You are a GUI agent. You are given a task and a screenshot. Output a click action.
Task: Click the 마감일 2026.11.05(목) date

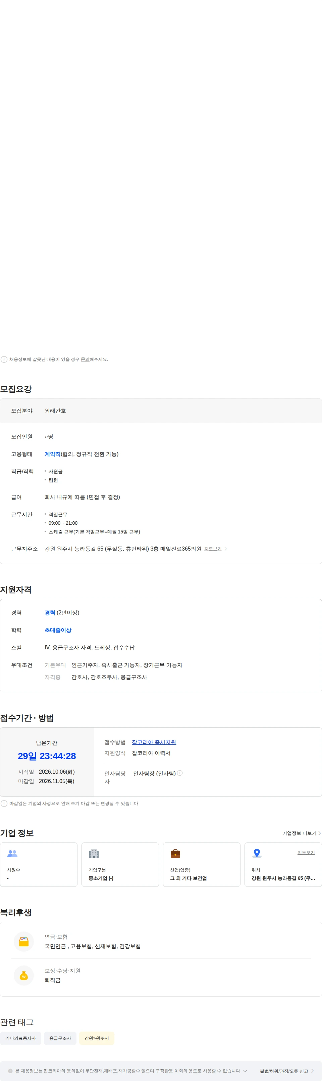pos(57,781)
